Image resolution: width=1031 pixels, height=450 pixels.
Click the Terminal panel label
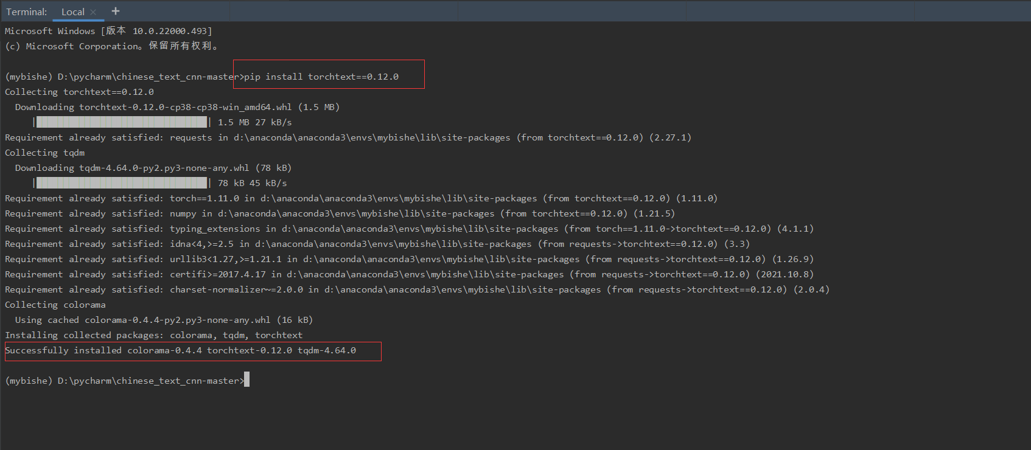26,12
